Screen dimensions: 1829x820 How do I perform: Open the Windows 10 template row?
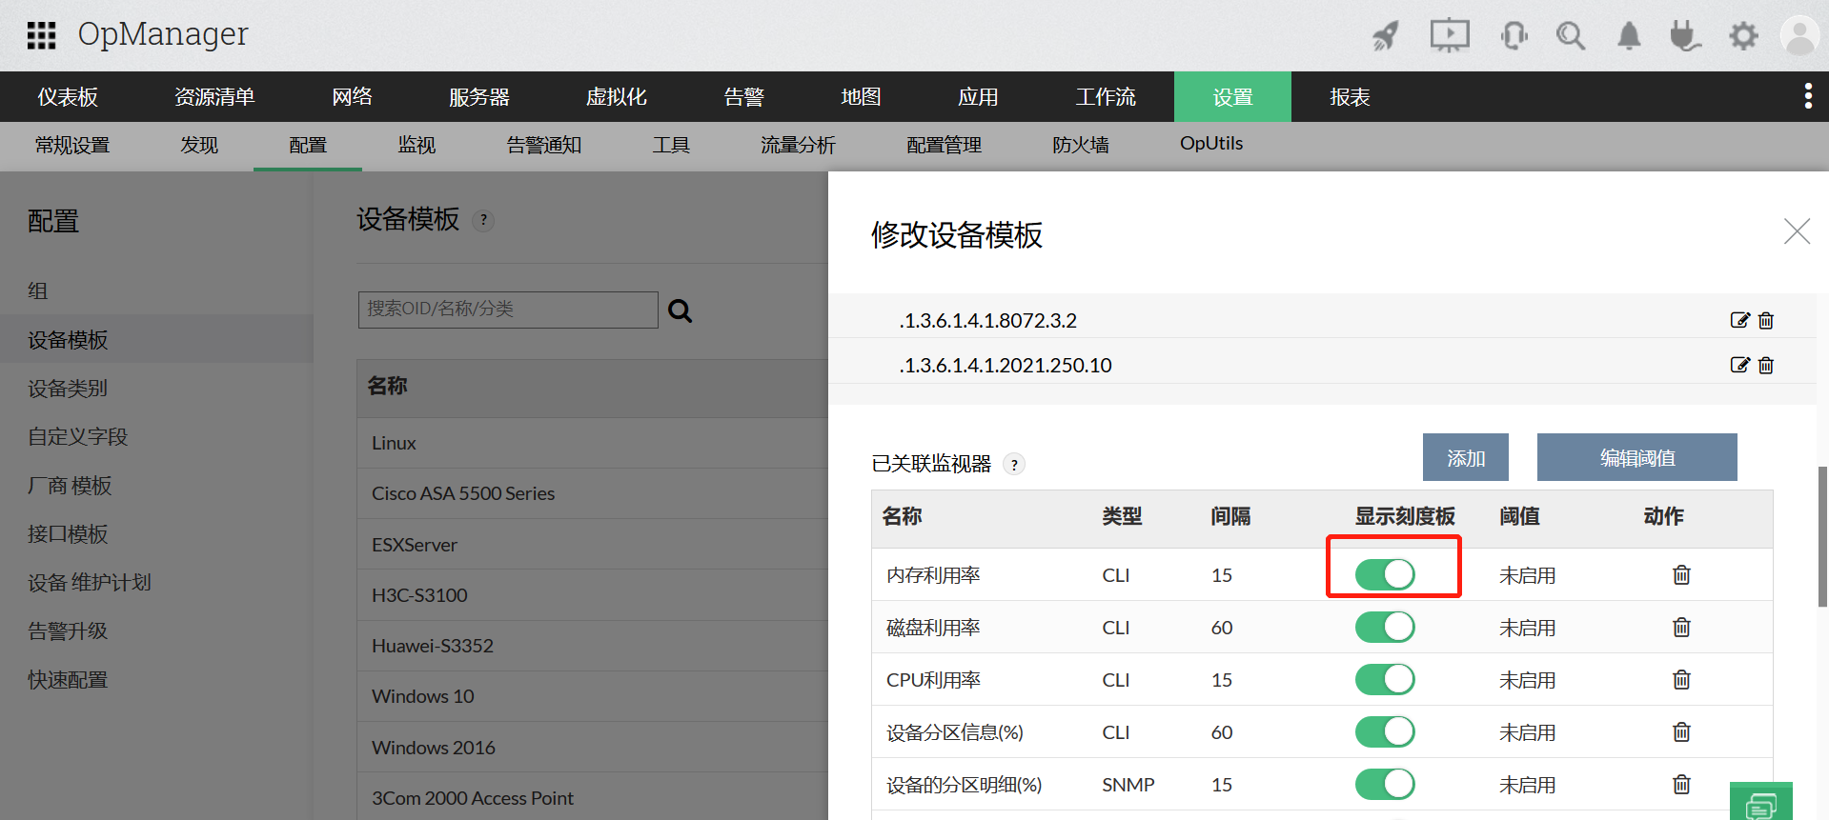tap(592, 695)
